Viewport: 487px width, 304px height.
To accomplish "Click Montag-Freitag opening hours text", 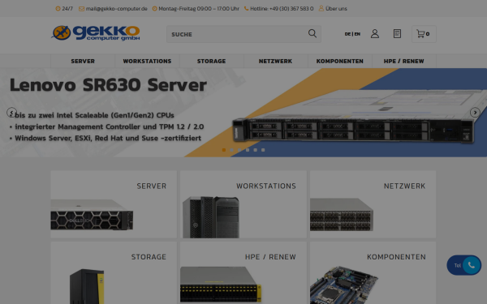I will [x=199, y=9].
